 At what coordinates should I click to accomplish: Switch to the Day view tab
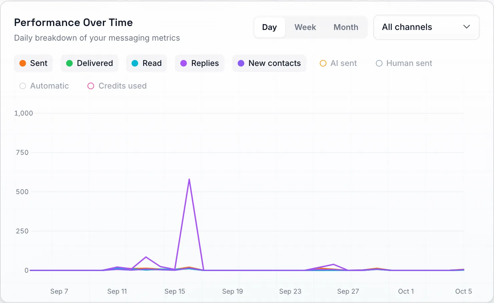coord(269,27)
